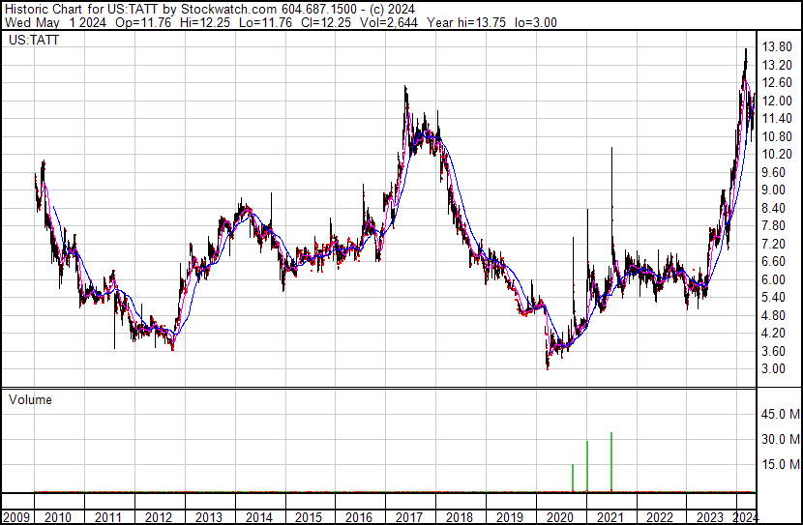Click the 2017 year label on time axis
Viewport: 803px width, 525px height.
coord(408,517)
